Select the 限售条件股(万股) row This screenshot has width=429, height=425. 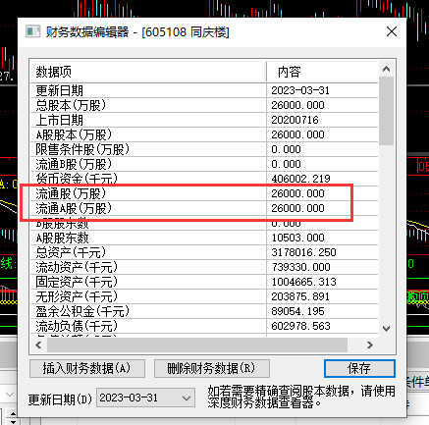(x=204, y=149)
